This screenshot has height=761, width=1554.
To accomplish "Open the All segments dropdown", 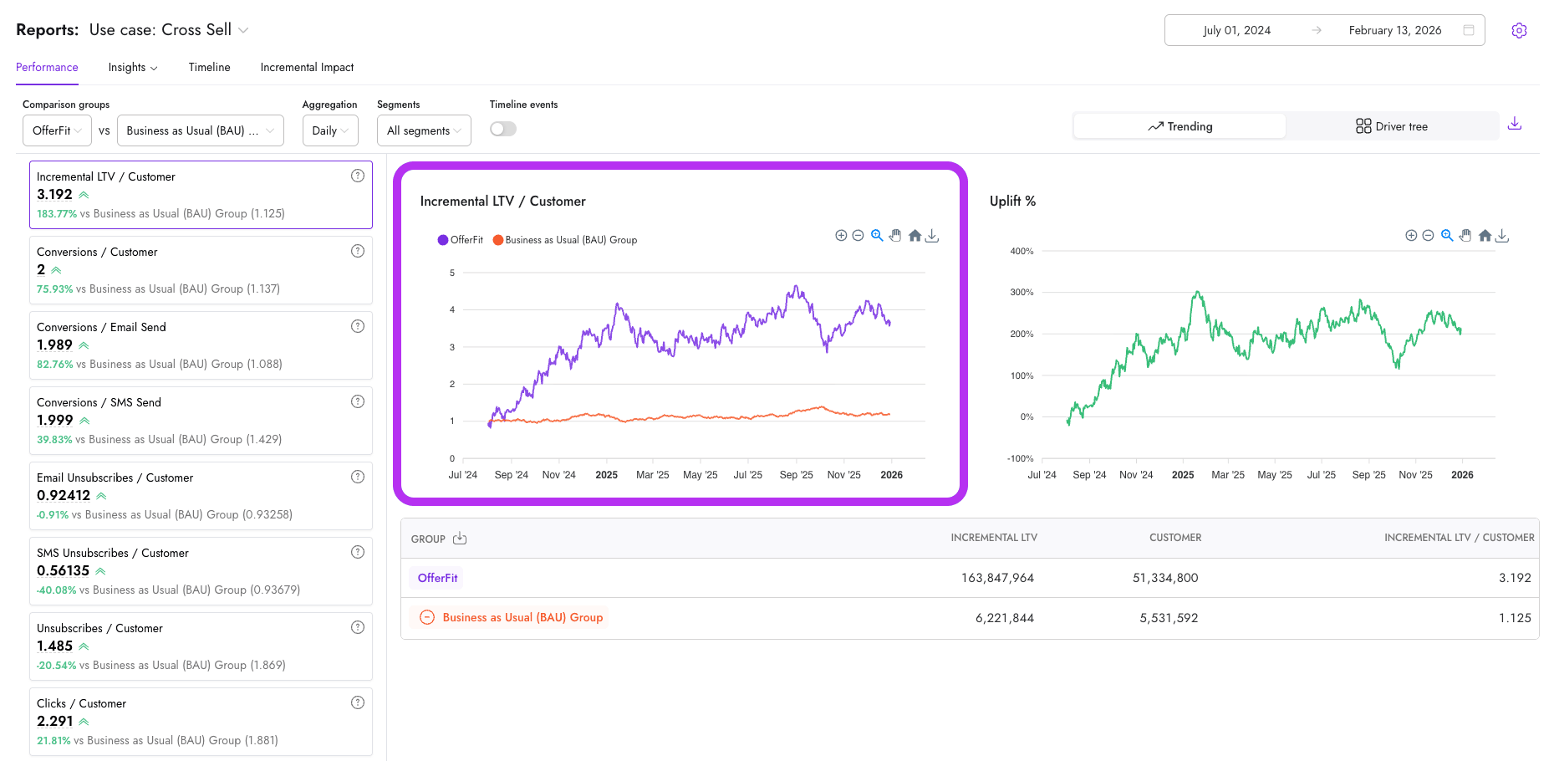I will [423, 130].
